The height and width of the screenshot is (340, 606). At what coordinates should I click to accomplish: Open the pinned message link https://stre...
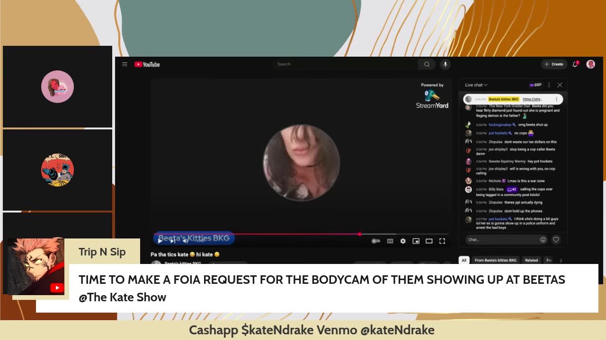(532, 99)
